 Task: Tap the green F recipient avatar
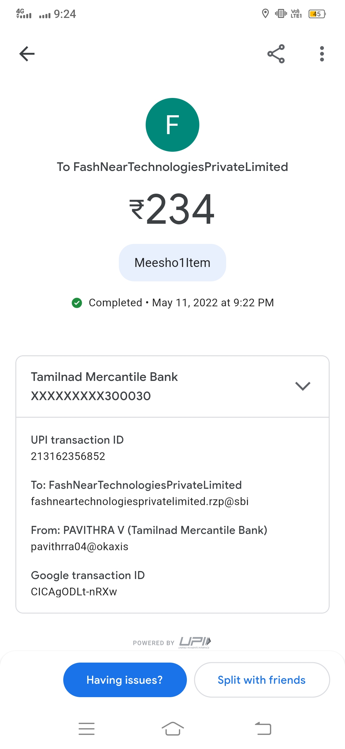point(172,125)
